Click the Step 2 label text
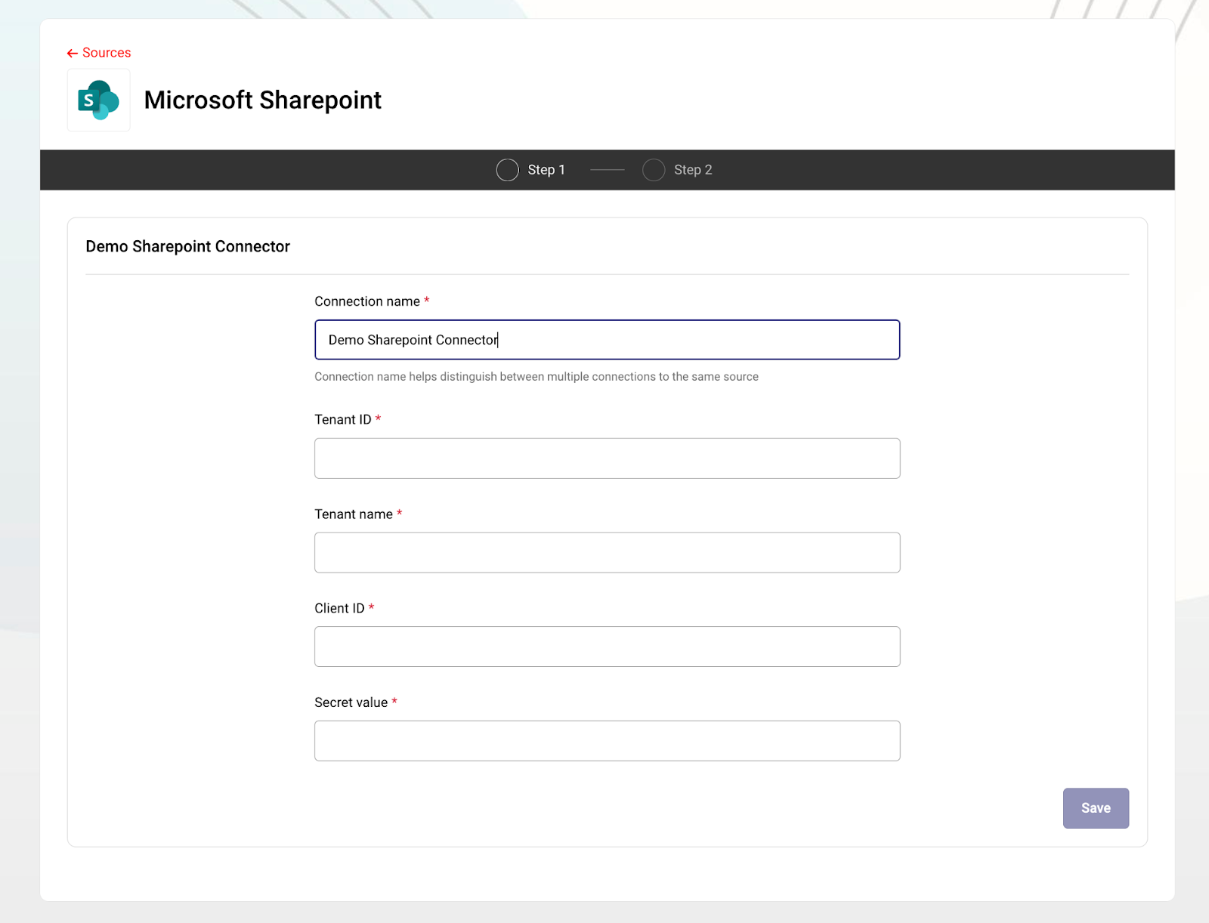Screen dimensions: 1209x923 [x=693, y=170]
